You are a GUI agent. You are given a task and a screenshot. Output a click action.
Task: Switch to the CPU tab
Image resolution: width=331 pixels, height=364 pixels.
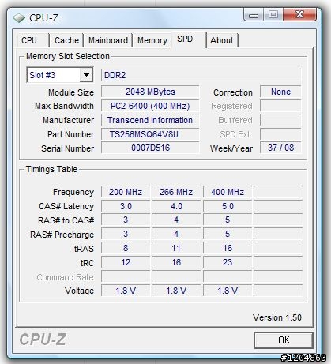[x=32, y=40]
